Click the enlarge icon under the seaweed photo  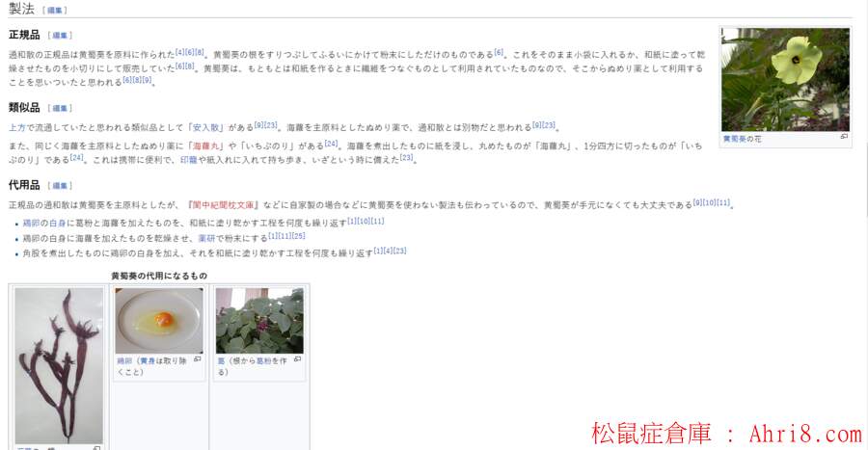pyautogui.click(x=96, y=448)
